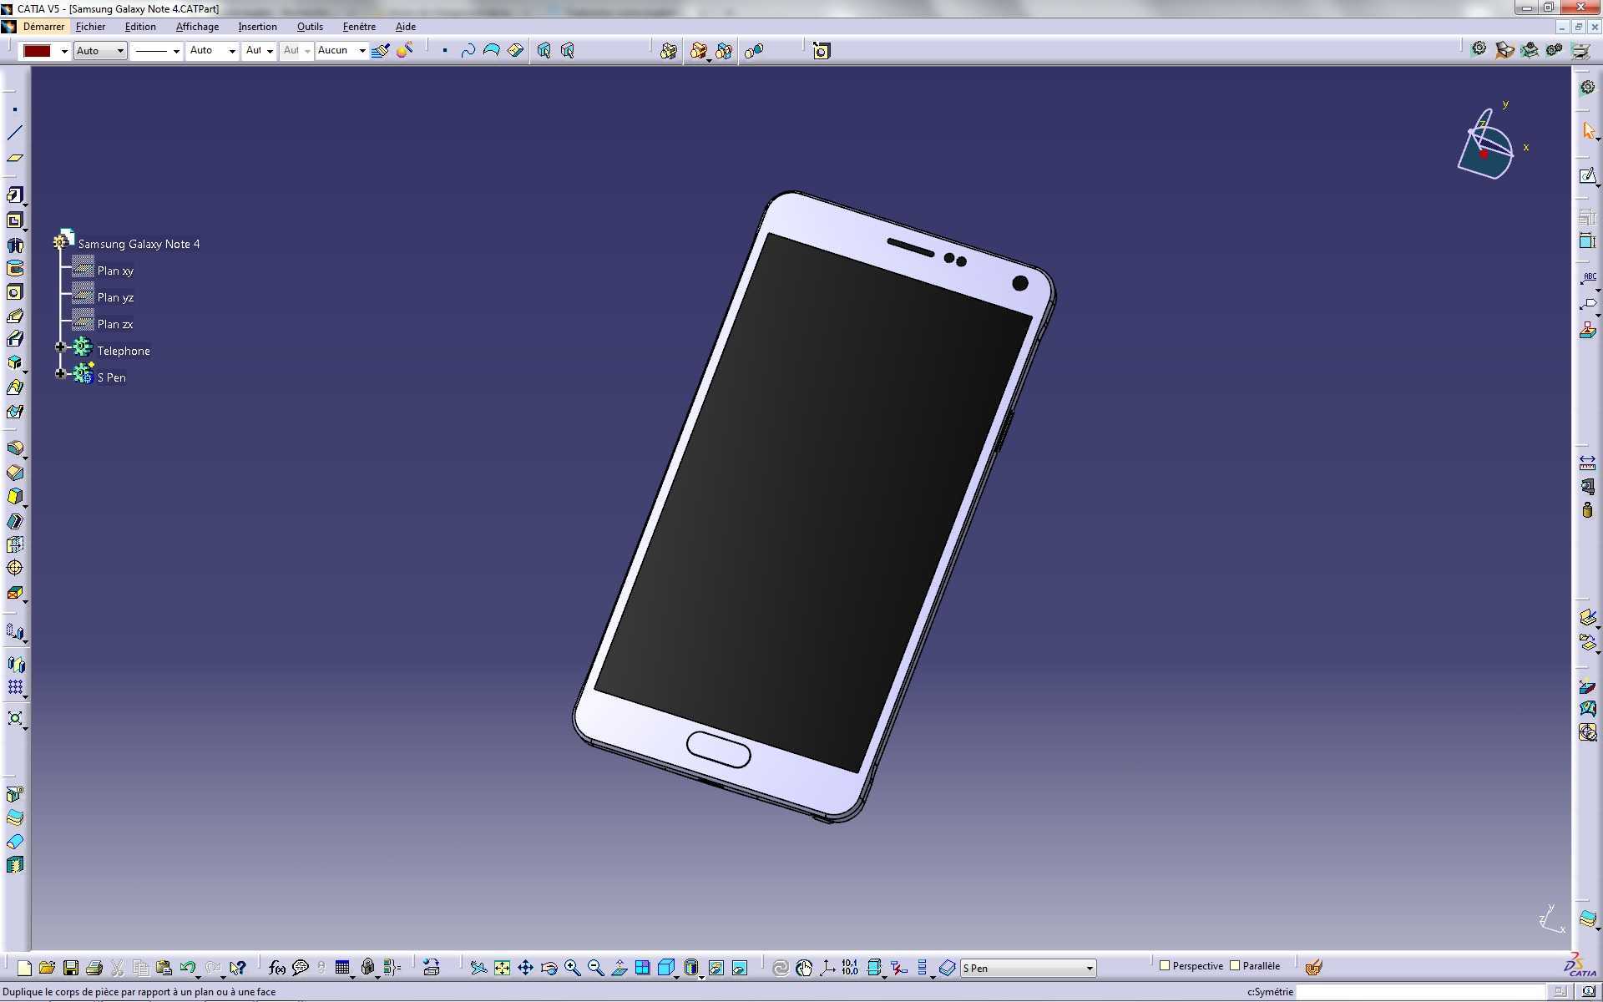
Task: Open the Formula f(x) tool
Action: pos(277,968)
